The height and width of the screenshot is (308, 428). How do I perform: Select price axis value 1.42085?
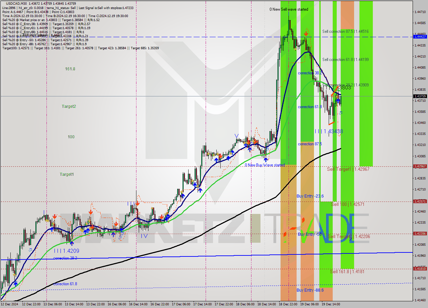pyautogui.click(x=420, y=245)
